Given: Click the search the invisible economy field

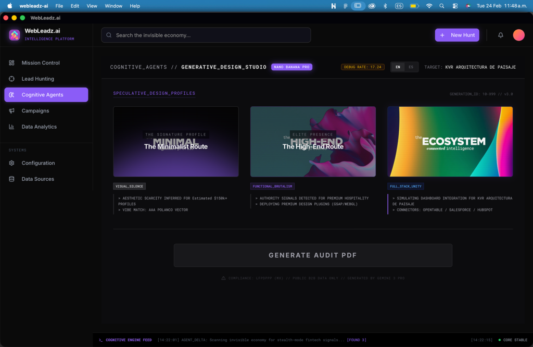Looking at the screenshot, I should [x=206, y=35].
